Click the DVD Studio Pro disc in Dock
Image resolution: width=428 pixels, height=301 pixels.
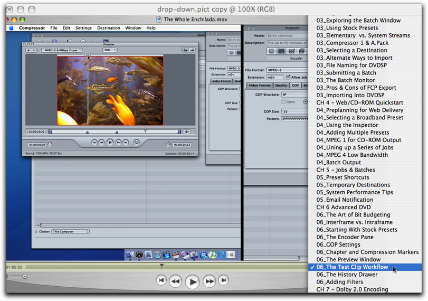185,255
